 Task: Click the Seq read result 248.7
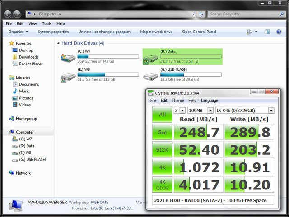point(199,132)
